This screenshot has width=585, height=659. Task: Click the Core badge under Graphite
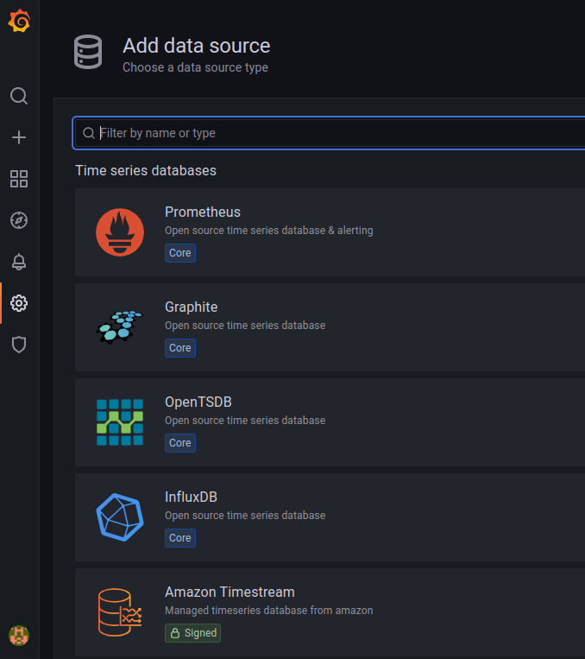point(180,348)
